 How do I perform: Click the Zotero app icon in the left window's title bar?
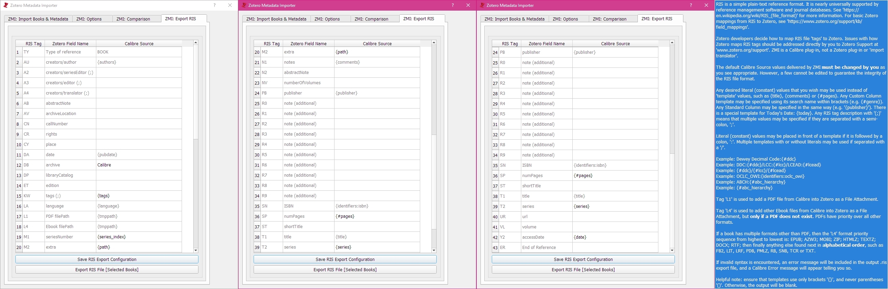[5, 5]
